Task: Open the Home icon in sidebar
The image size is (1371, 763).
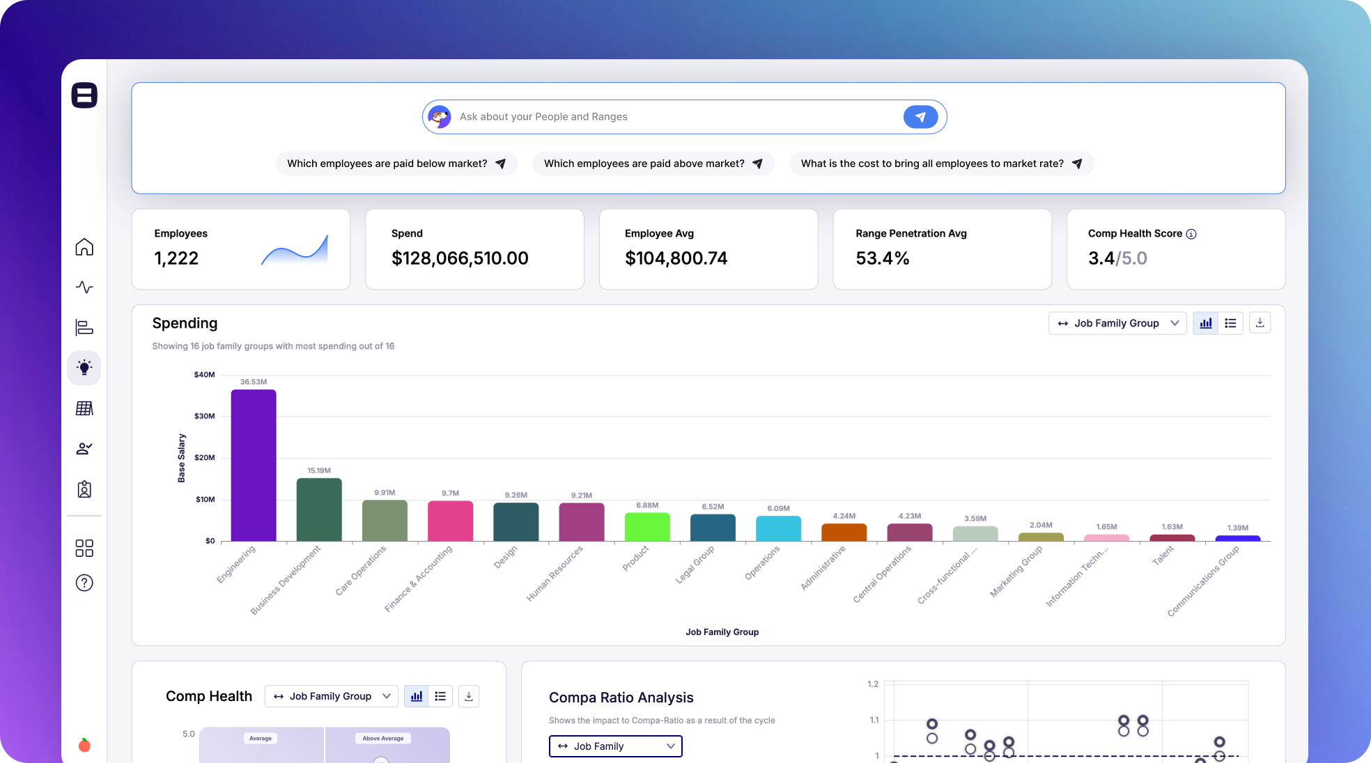Action: [x=84, y=247]
